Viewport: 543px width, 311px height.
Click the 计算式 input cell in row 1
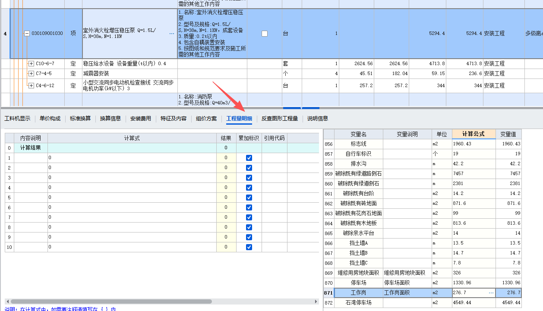tap(132, 158)
